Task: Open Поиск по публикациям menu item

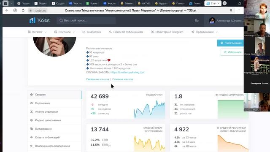Action: coord(126,32)
